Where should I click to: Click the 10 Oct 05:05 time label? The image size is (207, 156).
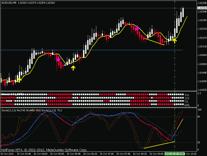[57, 154]
